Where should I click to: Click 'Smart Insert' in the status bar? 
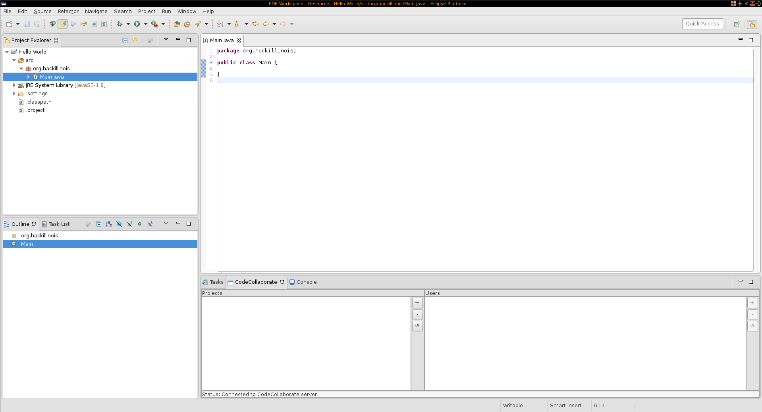(x=565, y=406)
